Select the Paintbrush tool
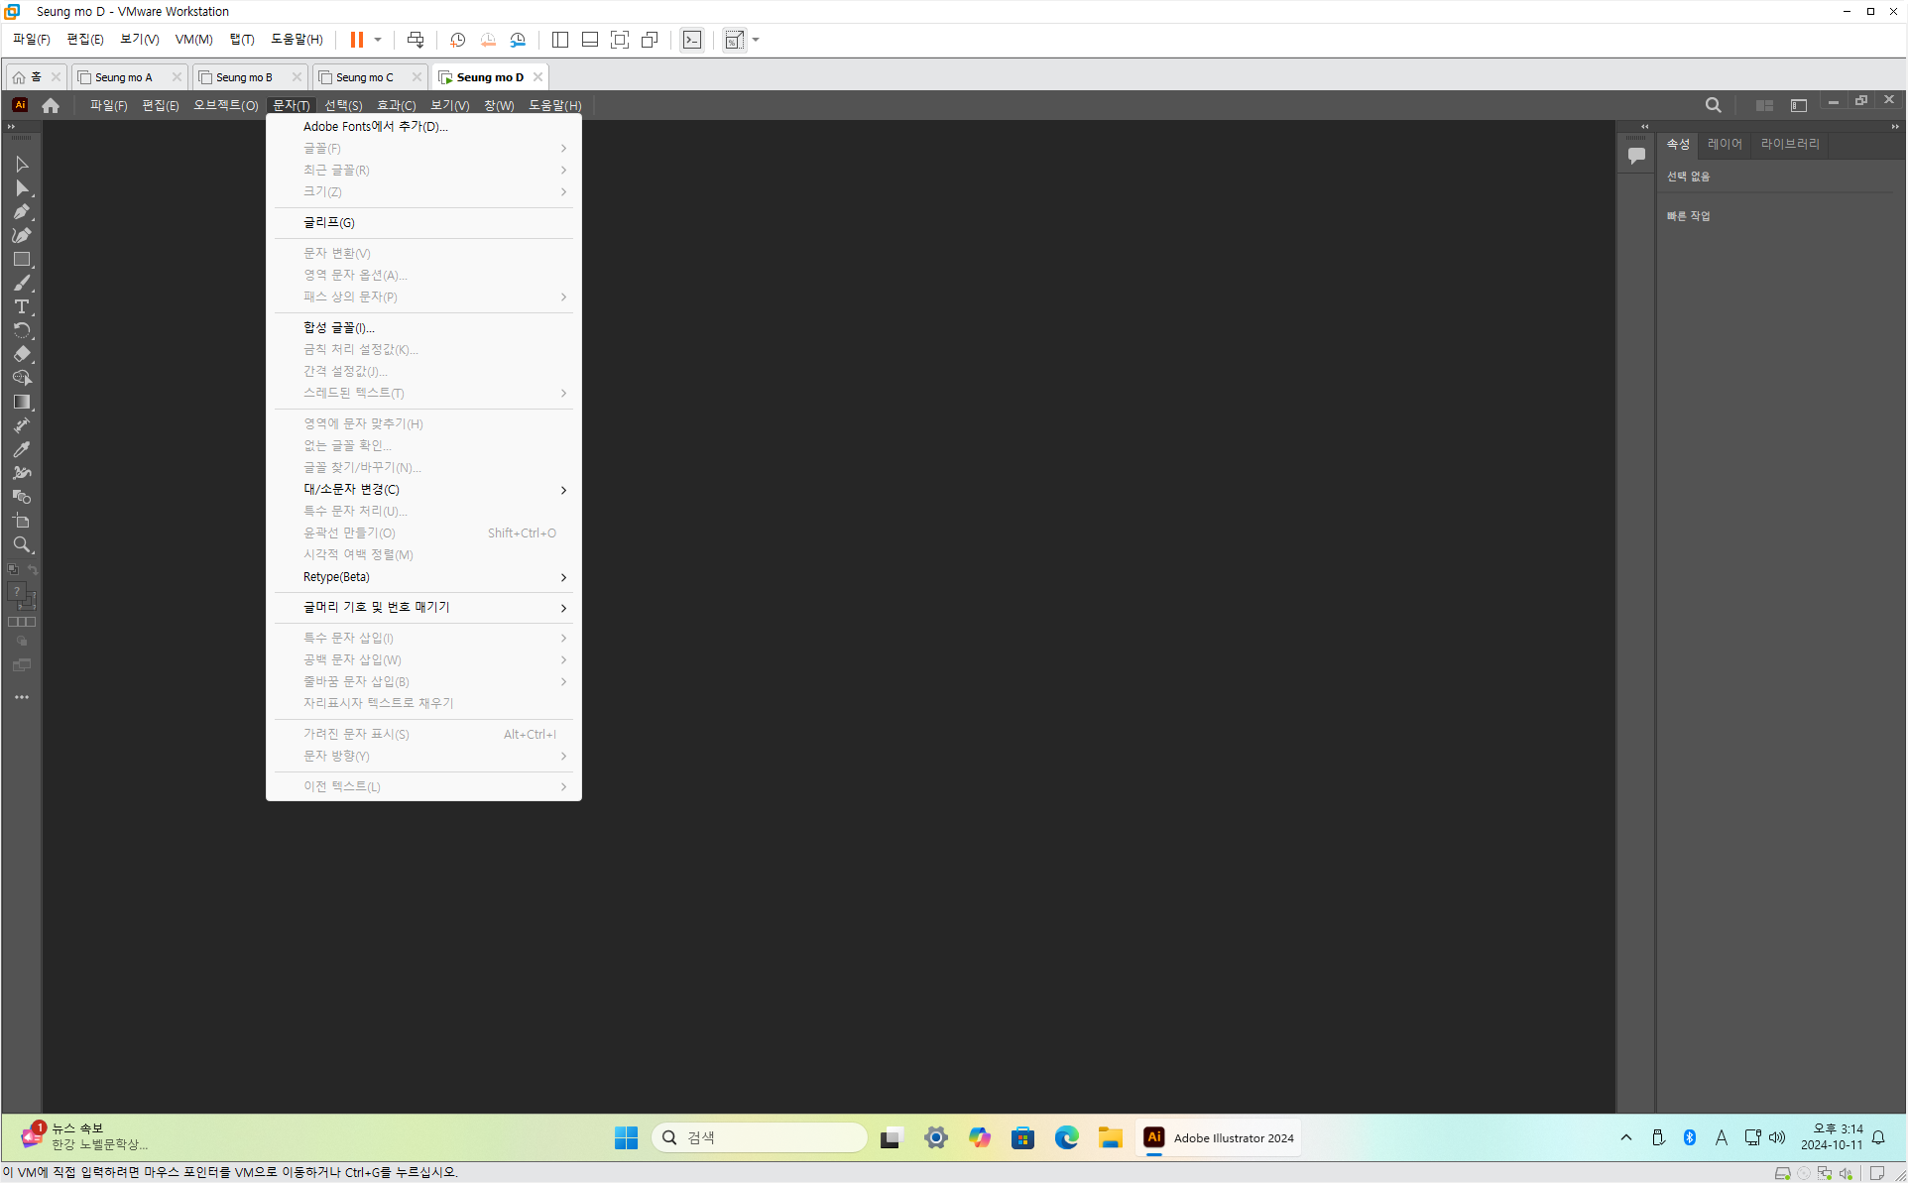The height and width of the screenshot is (1183, 1908). pyautogui.click(x=22, y=283)
